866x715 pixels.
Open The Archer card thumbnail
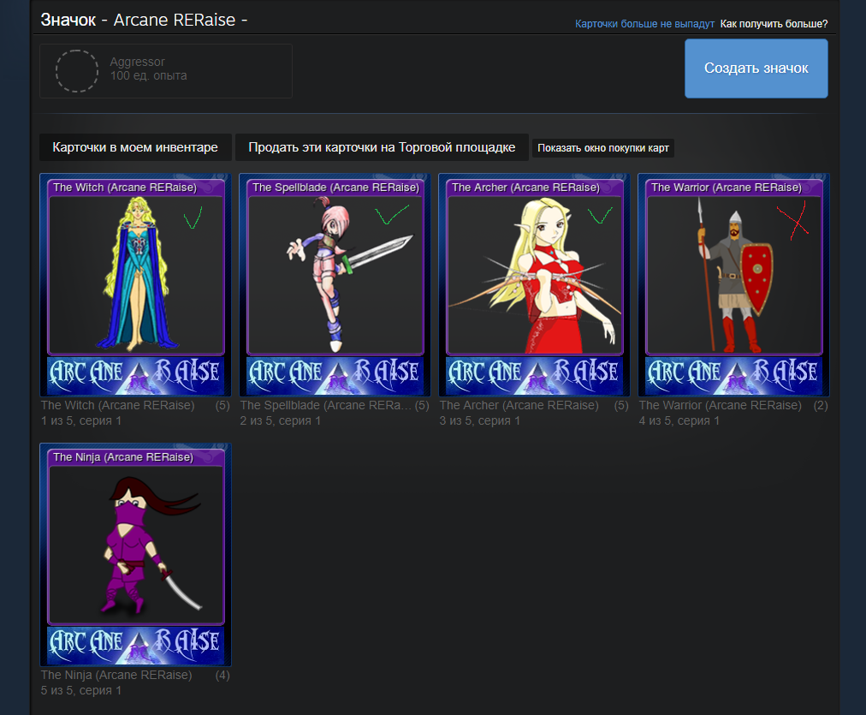tap(535, 284)
